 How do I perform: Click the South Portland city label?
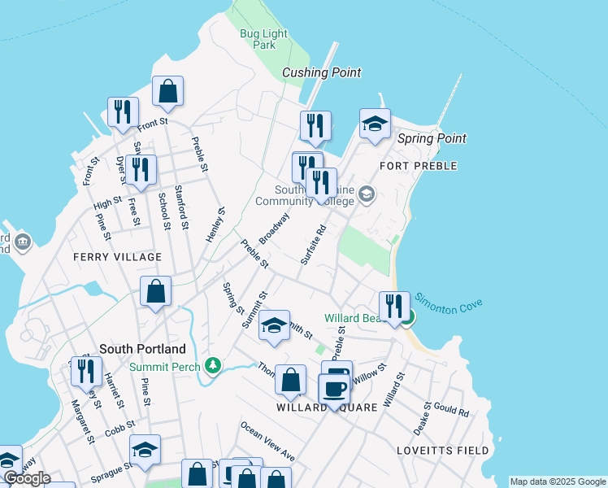click(142, 349)
